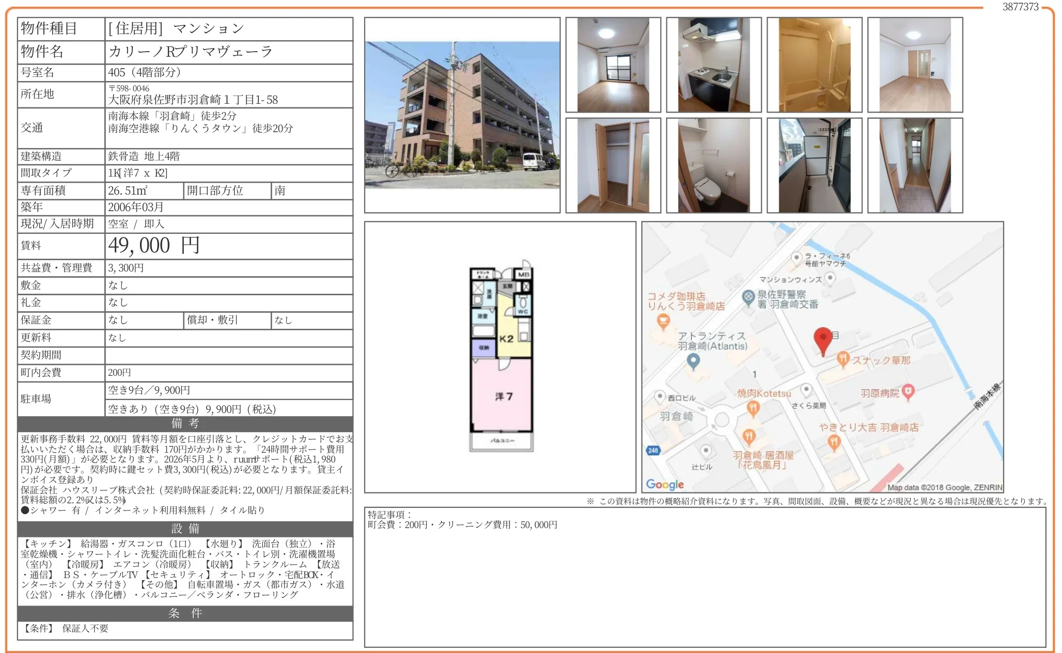Click the 1K floor plan image
This screenshot has width=1062, height=653.
click(501, 357)
